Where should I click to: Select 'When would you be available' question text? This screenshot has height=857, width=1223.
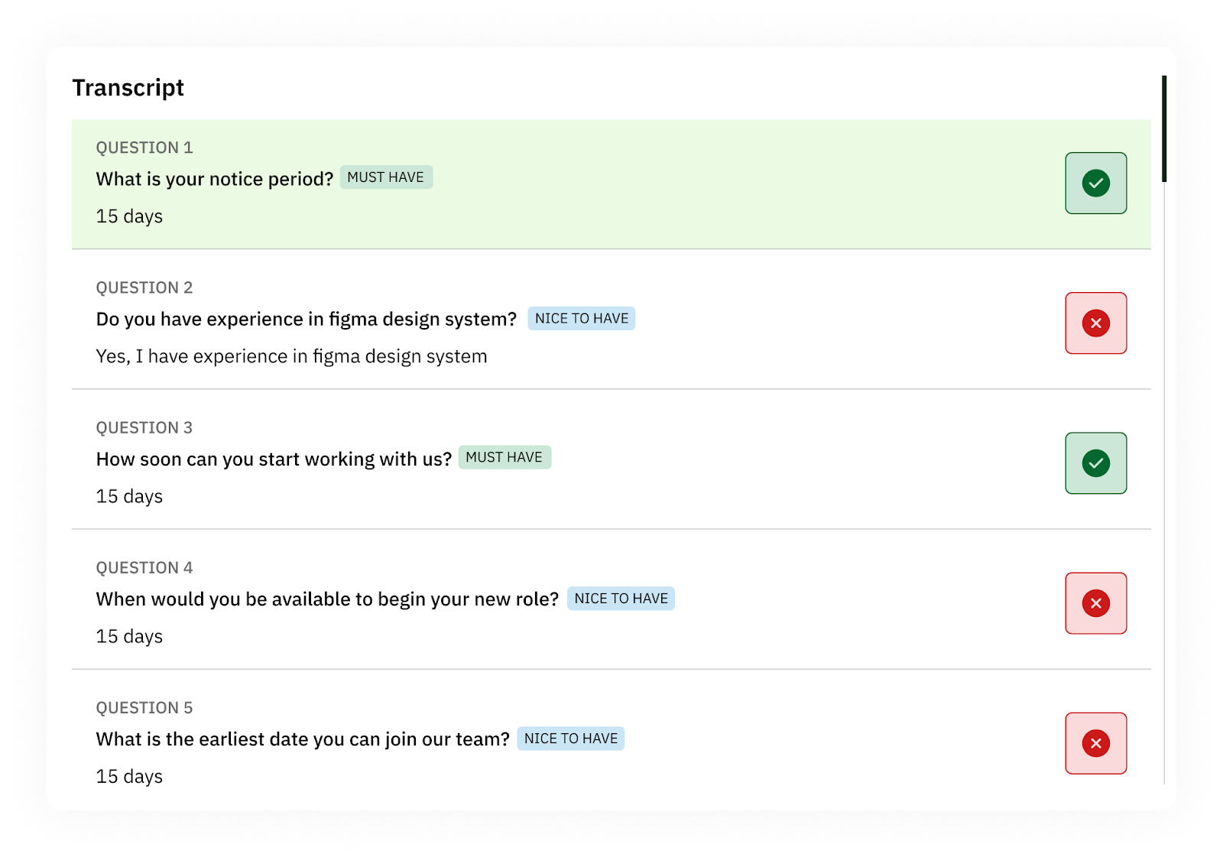[327, 599]
